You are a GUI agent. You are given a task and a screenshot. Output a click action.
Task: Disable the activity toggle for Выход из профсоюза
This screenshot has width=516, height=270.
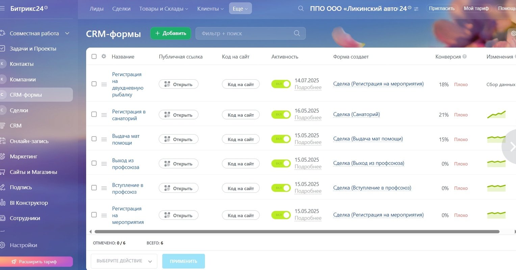point(281,163)
